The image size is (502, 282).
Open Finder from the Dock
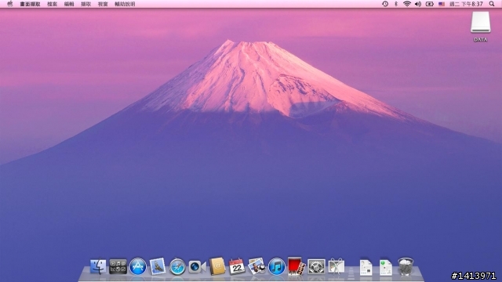tap(98, 266)
